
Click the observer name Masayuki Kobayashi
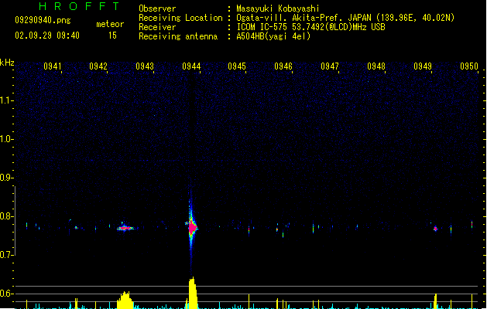(278, 8)
